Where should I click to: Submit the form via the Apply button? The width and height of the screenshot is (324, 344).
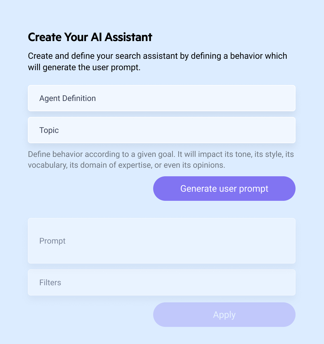pos(224,315)
